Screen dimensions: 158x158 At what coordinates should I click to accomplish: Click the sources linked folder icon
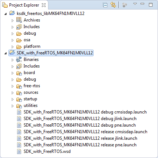coord(19,93)
